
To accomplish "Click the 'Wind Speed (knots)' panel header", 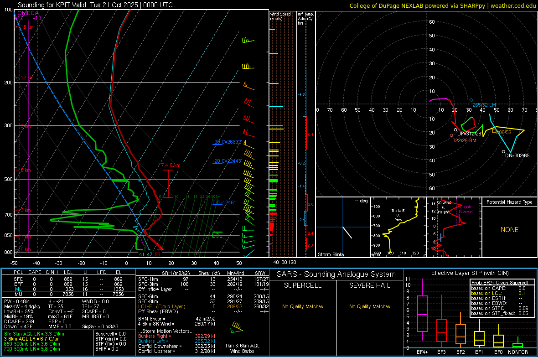I will click(x=280, y=16).
